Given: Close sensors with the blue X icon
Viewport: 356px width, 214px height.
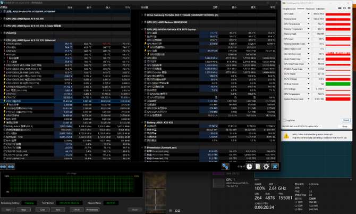Looking at the screenshot, I should pyautogui.click(x=275, y=166).
